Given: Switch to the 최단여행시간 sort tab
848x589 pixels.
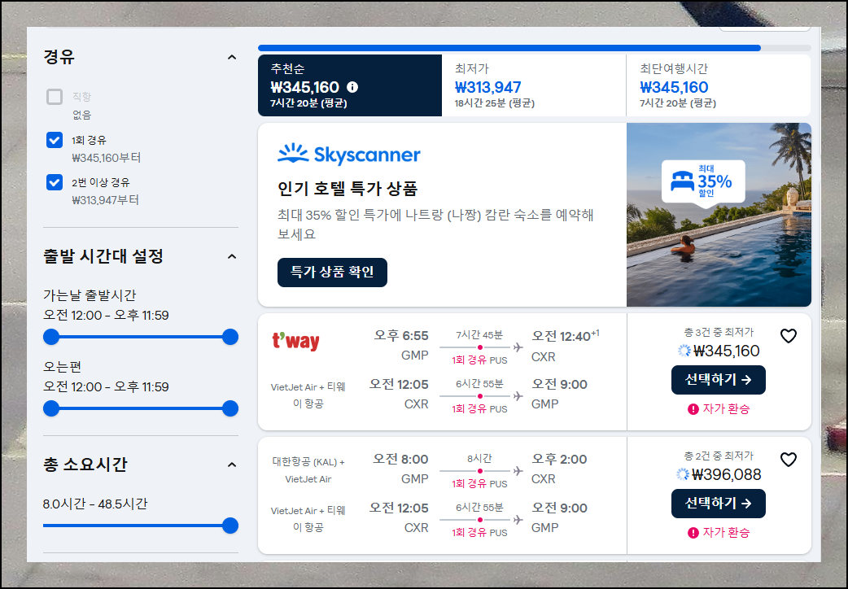Looking at the screenshot, I should 719,85.
